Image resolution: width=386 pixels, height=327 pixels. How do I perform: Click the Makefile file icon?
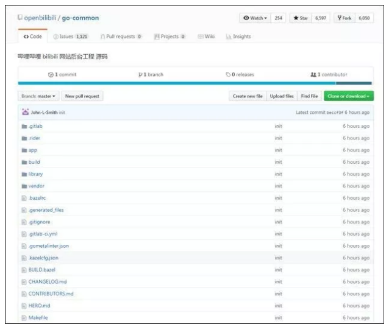point(24,317)
